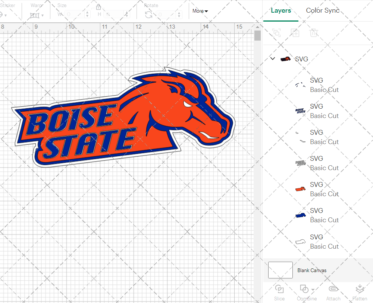Collapse the SVG group with chevron
The height and width of the screenshot is (303, 373).
coord(273,58)
